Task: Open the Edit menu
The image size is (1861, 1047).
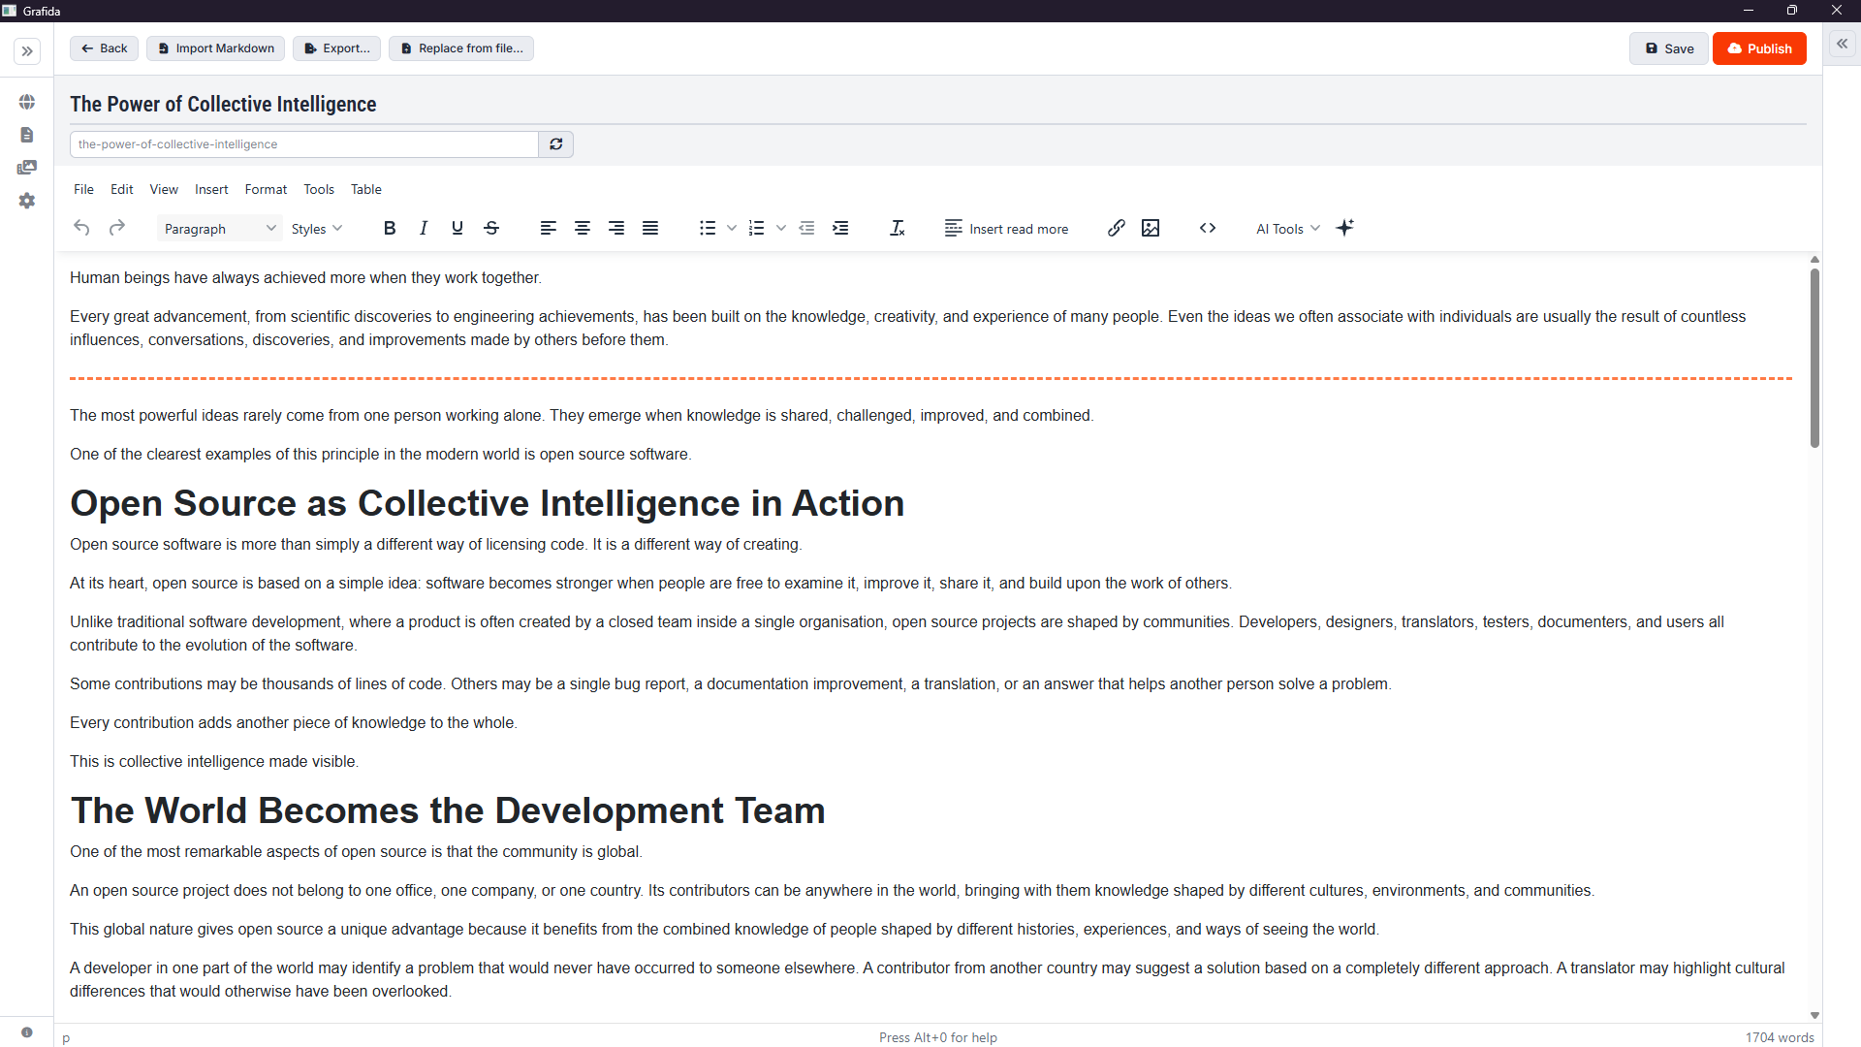Action: 122,189
